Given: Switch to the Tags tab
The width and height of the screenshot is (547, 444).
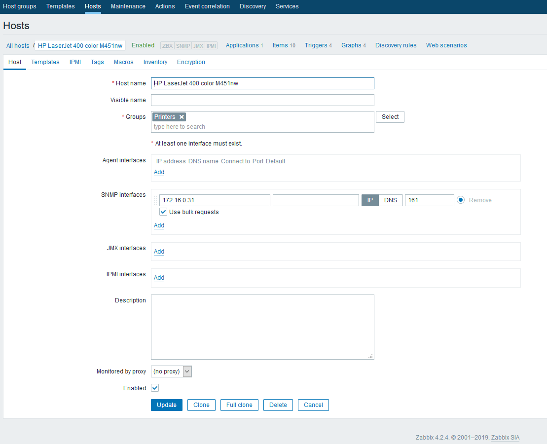Looking at the screenshot, I should (x=97, y=62).
